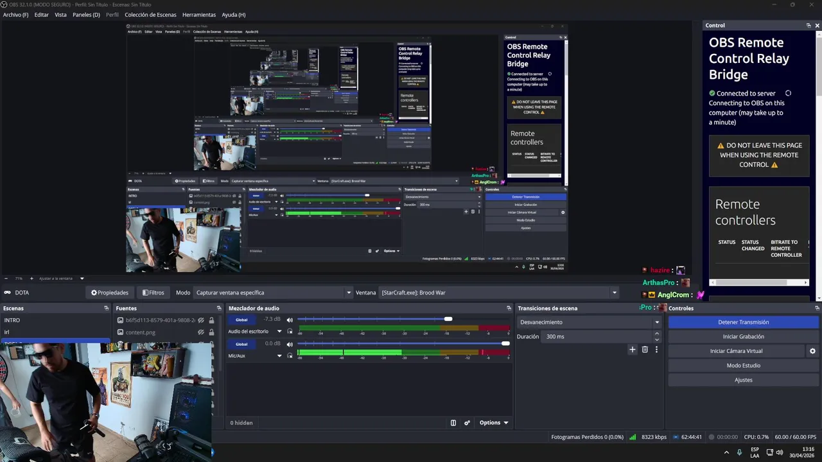
Task: Zoom out the preview with minus icon
Action: [6, 278]
